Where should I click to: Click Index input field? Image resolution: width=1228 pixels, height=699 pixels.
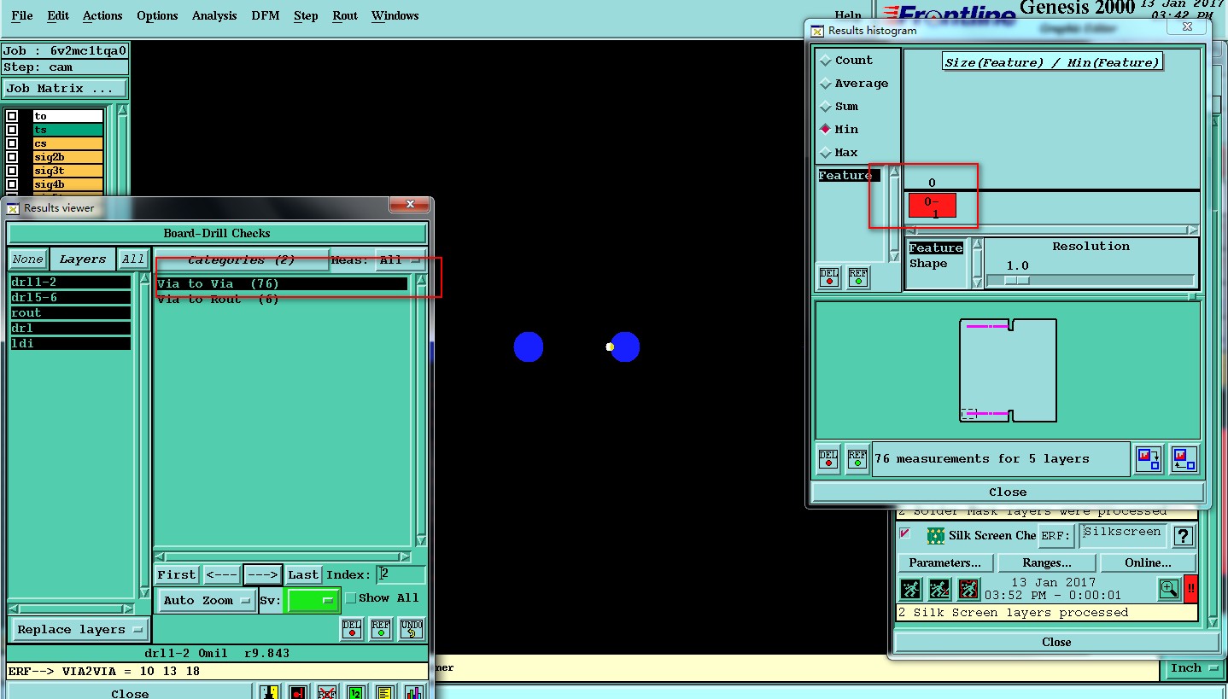pos(401,575)
